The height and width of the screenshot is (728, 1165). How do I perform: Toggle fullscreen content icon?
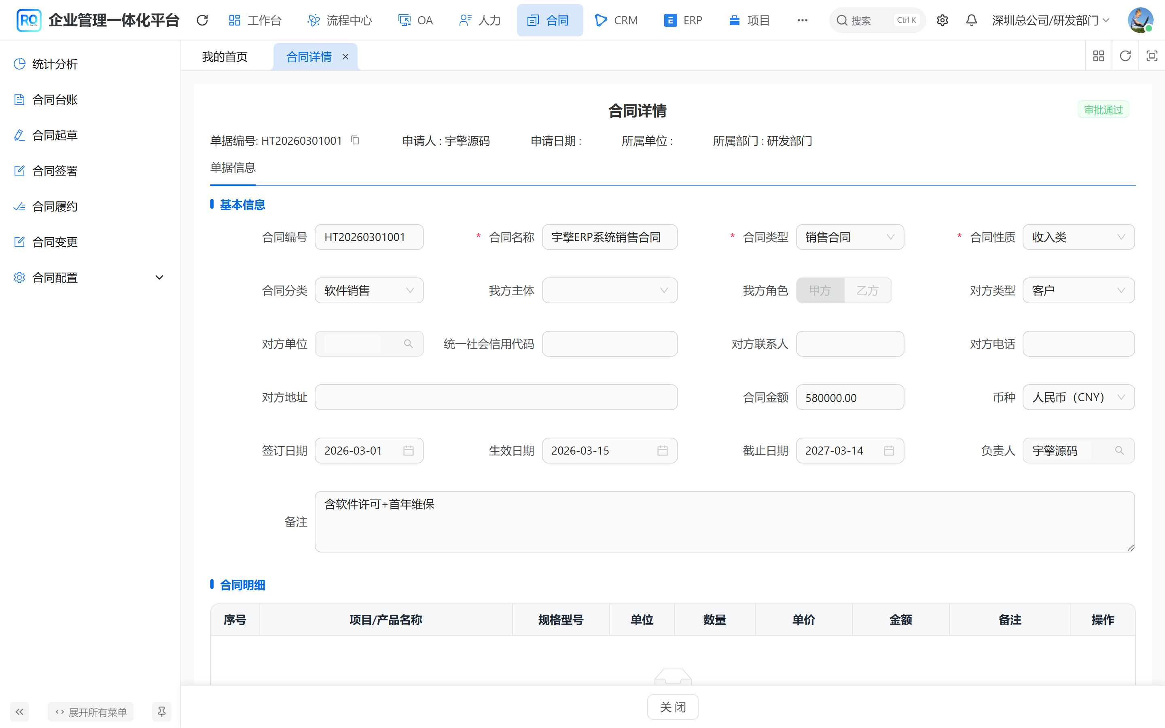[1152, 56]
